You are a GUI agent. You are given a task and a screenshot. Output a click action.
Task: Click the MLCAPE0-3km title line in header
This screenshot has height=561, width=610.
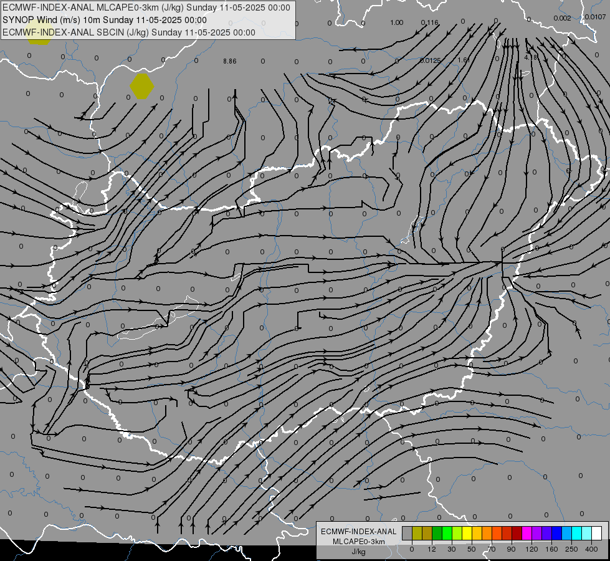(x=146, y=7)
